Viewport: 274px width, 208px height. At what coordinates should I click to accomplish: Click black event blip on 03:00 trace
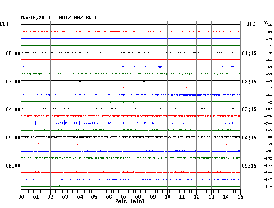point(144,81)
